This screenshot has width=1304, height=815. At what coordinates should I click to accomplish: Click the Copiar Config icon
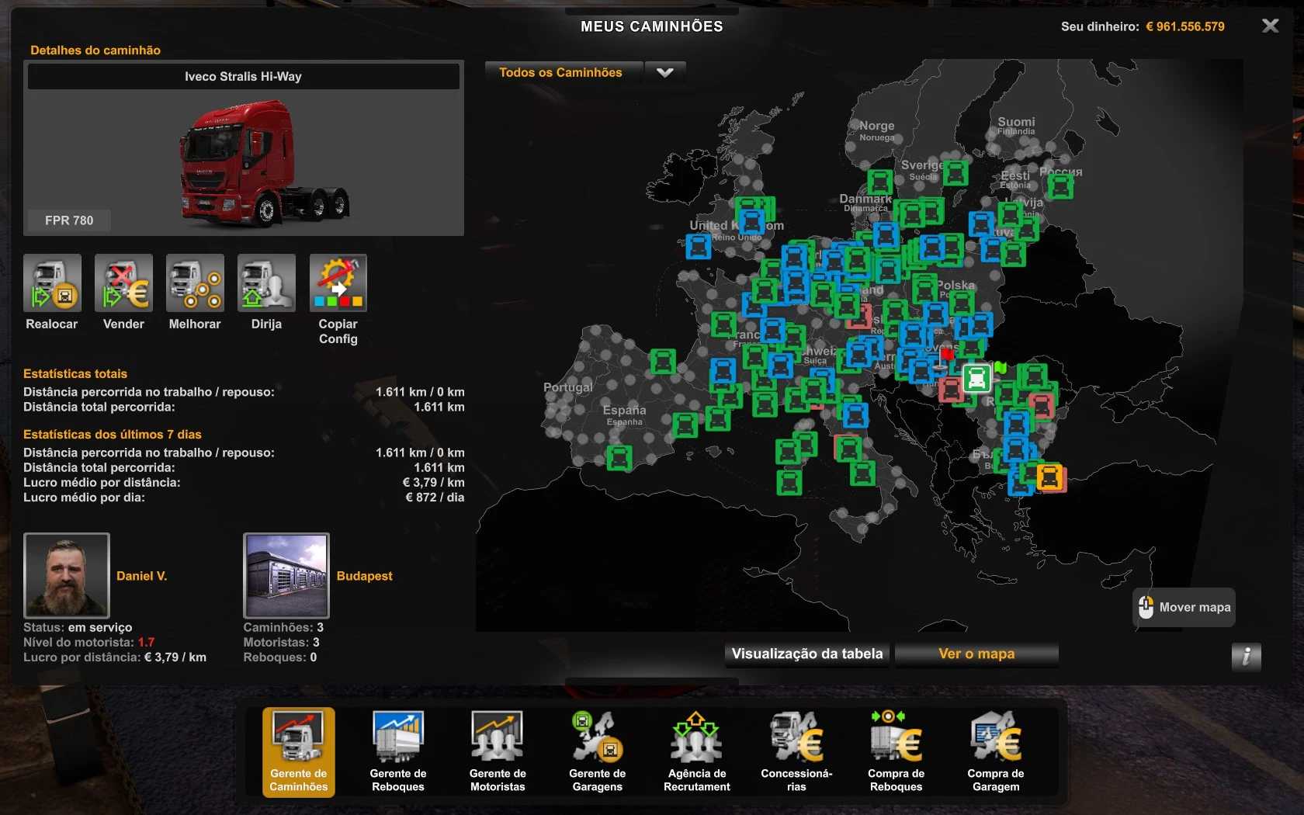pos(338,283)
